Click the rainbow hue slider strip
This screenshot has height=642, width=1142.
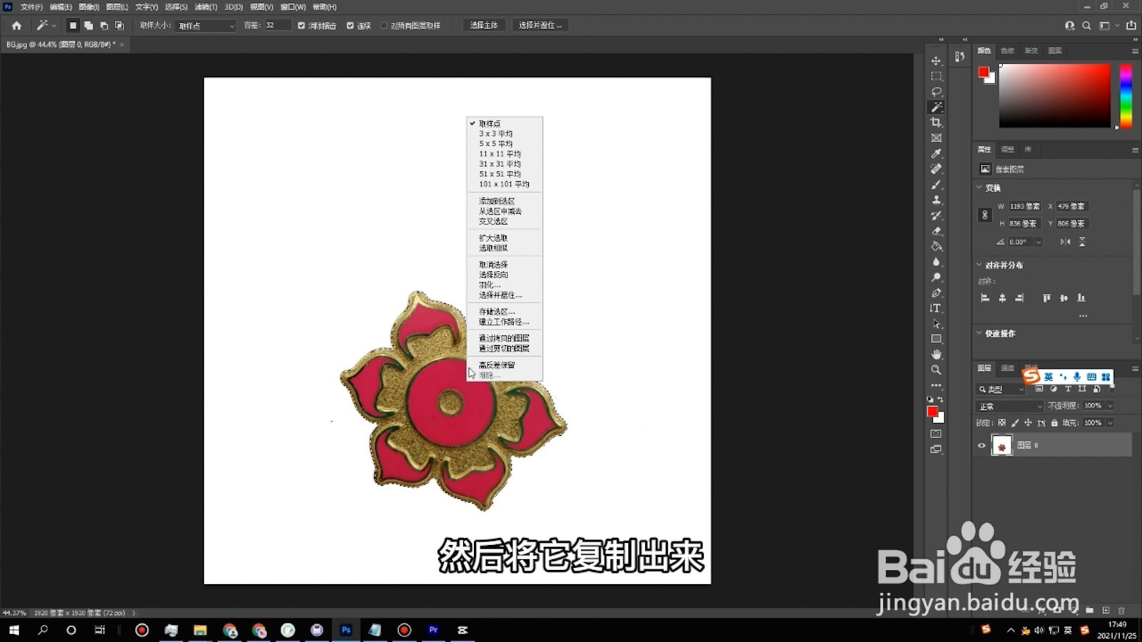tap(1126, 96)
